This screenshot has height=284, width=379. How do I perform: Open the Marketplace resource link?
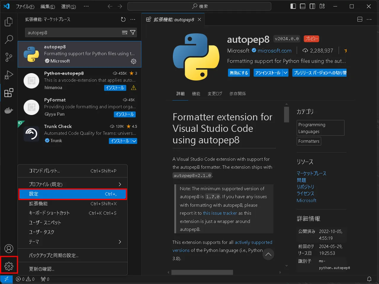(x=311, y=173)
